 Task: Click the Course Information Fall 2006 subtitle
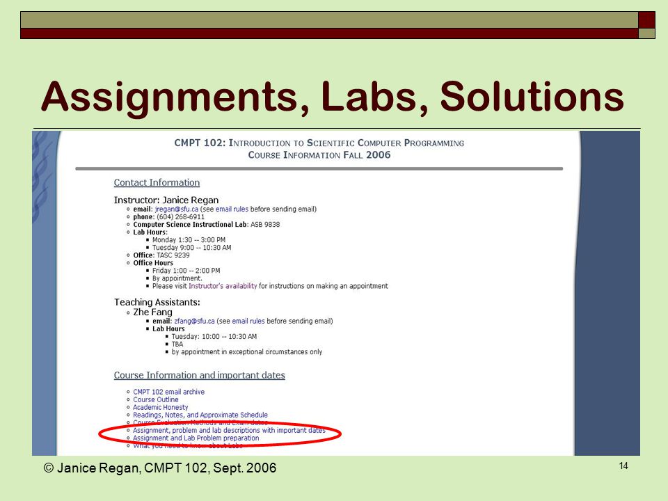[x=319, y=154]
